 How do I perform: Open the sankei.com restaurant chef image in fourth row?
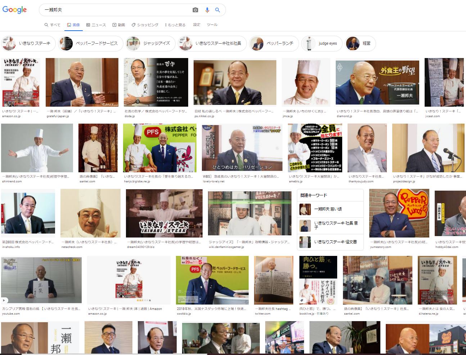tap(377, 280)
